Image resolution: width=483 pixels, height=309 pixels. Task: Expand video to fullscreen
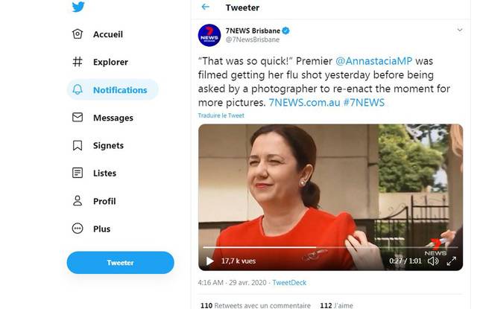[x=452, y=261]
